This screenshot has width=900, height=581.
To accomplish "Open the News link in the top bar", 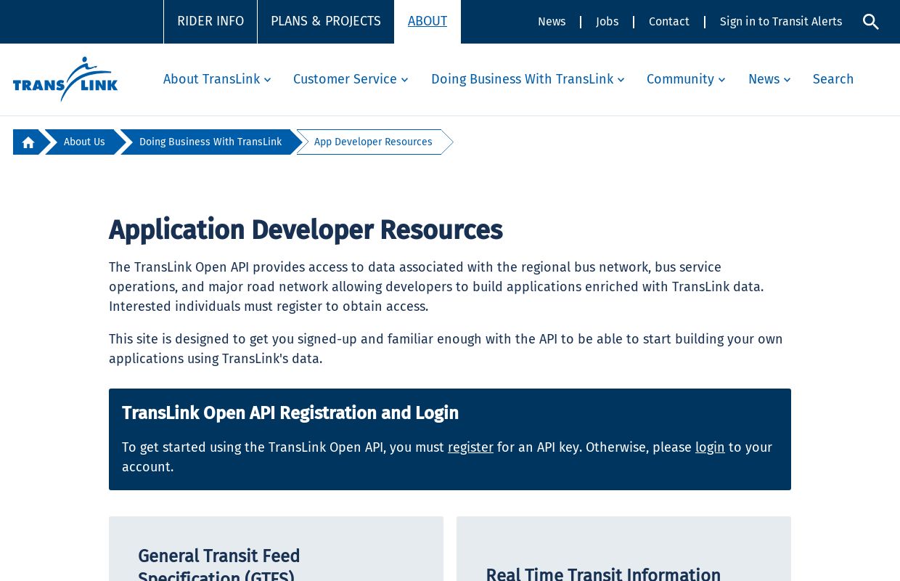I will (552, 22).
